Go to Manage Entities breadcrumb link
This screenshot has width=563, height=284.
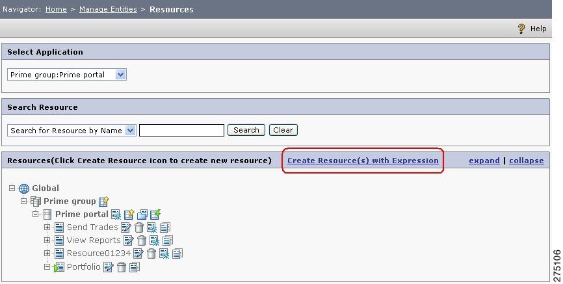[108, 9]
